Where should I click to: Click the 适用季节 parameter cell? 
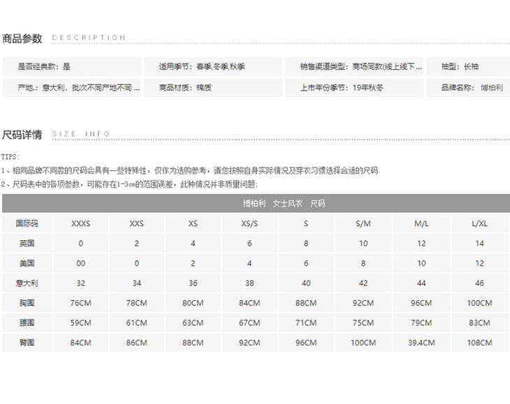coord(212,67)
